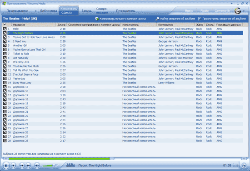250x171 pixels.
Task: Go to the Запись tab
Action: (x=86, y=11)
